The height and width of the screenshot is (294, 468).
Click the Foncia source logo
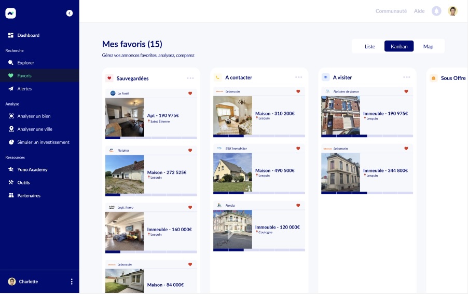click(219, 205)
